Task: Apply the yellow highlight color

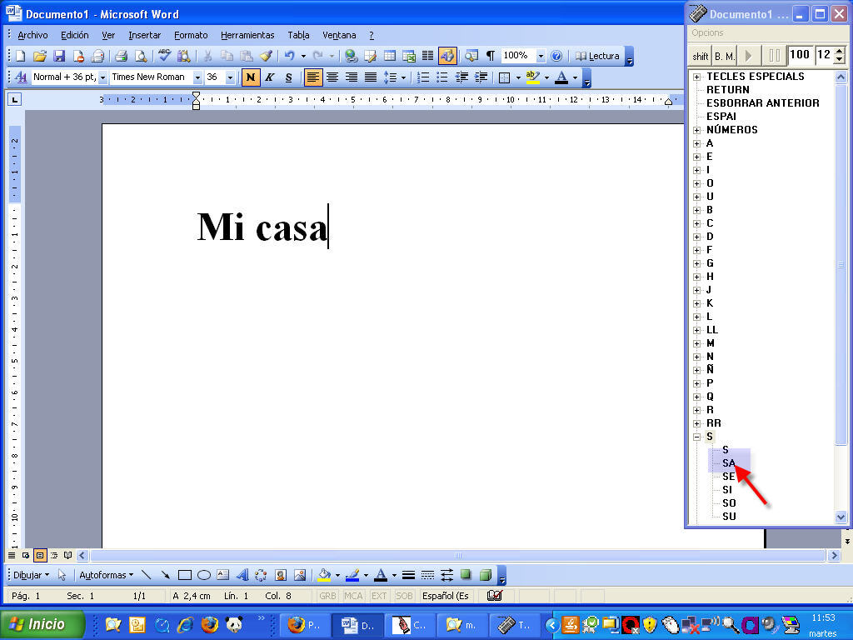Action: 532,77
